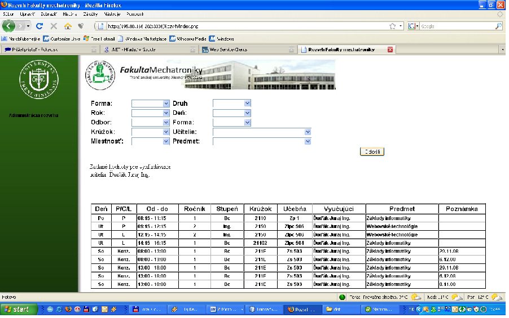Image resolution: width=509 pixels, height=318 pixels.
Task: Open the Firefox home page icon
Action: tap(68, 26)
